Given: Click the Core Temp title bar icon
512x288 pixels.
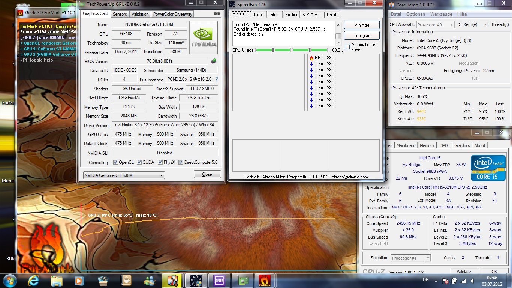Looking at the screenshot, I should 392,4.
